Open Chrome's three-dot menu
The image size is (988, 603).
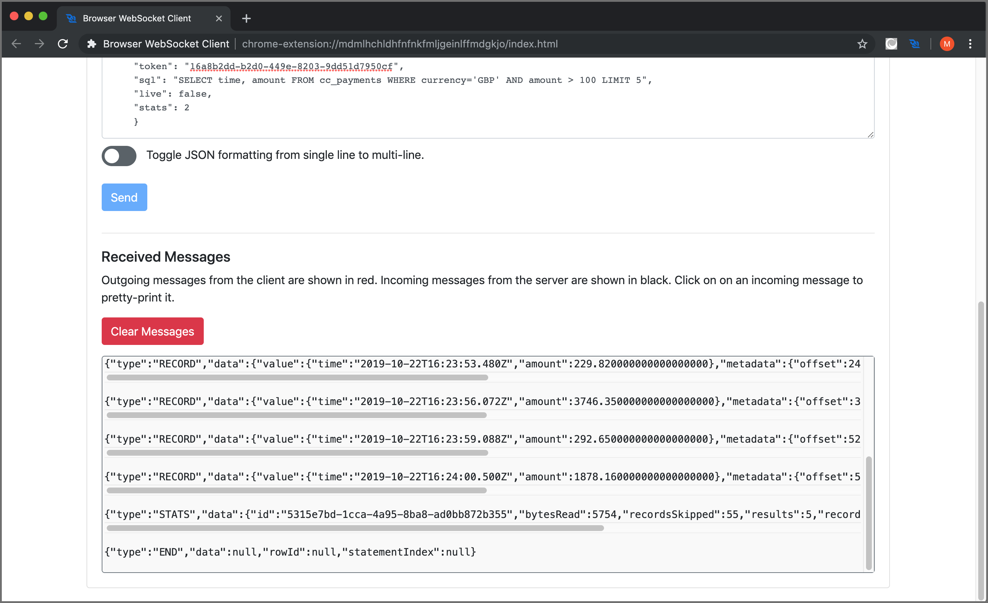[970, 44]
